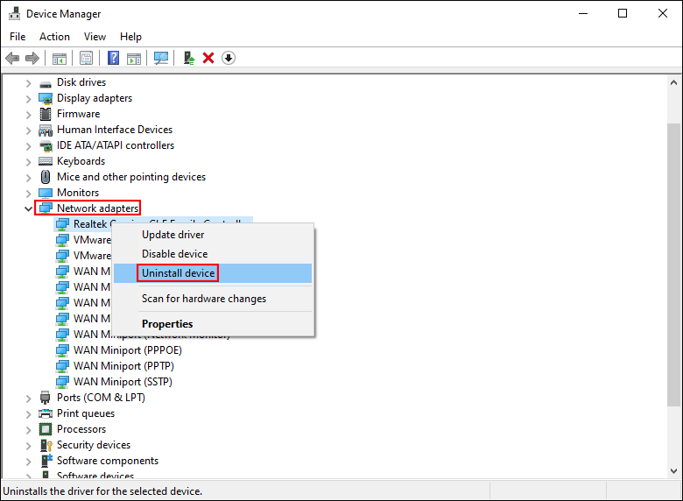Click the Display adapters category icon
This screenshot has height=501, width=683.
click(x=46, y=98)
